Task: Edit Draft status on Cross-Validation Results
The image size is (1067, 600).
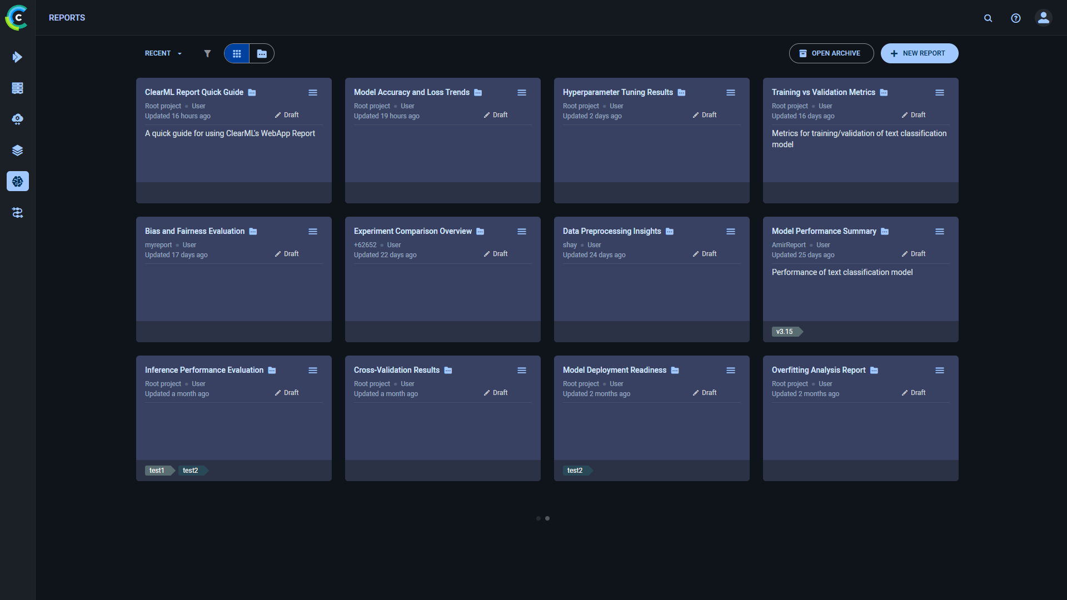Action: [495, 392]
